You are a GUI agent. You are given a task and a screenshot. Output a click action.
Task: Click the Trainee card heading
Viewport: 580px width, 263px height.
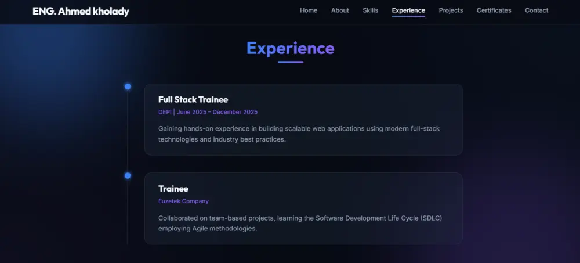[173, 189]
